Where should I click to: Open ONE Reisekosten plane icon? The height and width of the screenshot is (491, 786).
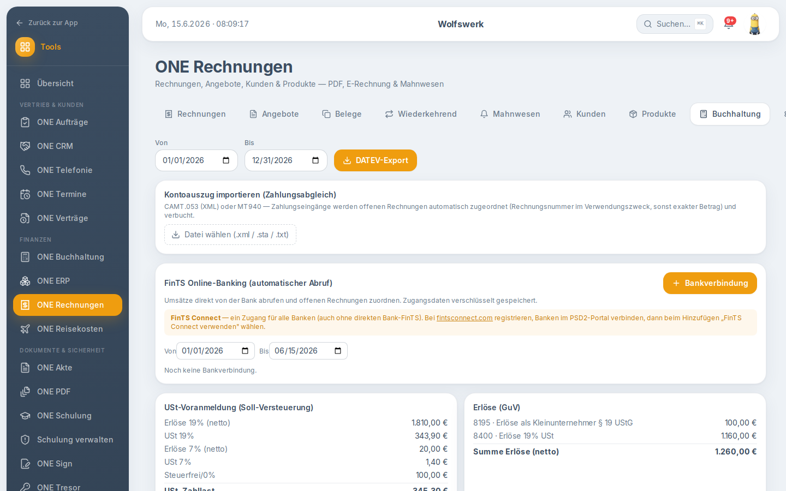click(x=25, y=329)
